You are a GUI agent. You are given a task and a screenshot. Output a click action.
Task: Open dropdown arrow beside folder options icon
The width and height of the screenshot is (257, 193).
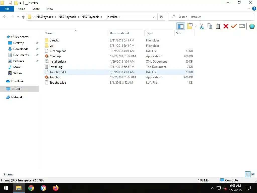[x=196, y=26]
